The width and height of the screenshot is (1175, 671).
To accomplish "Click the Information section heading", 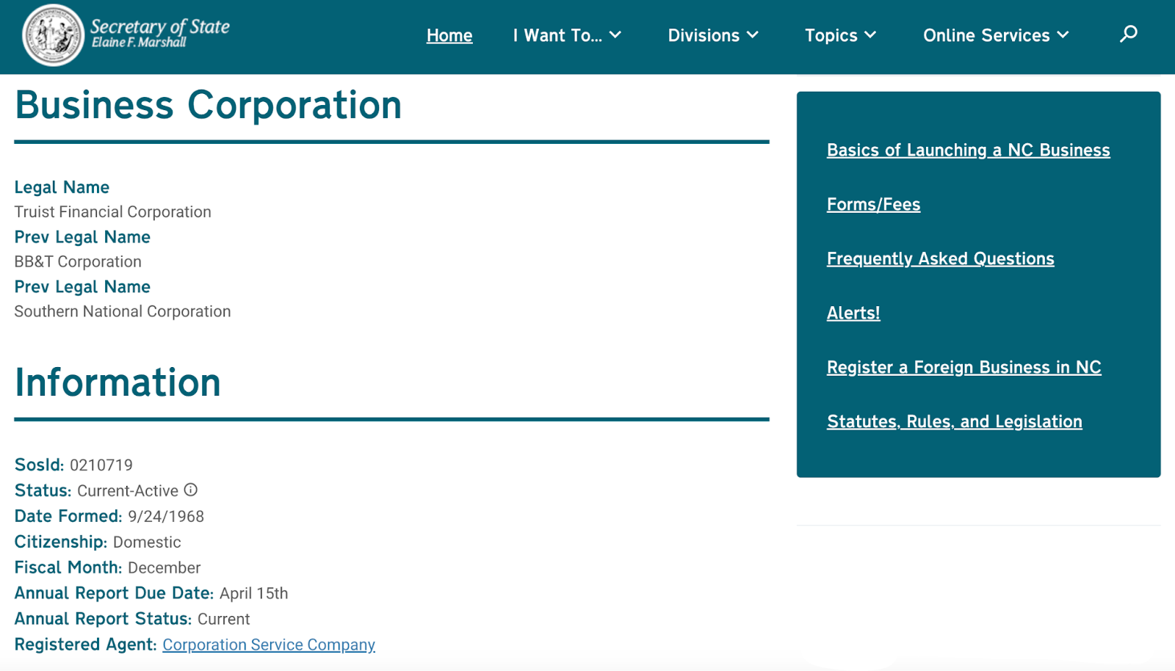I will [117, 382].
